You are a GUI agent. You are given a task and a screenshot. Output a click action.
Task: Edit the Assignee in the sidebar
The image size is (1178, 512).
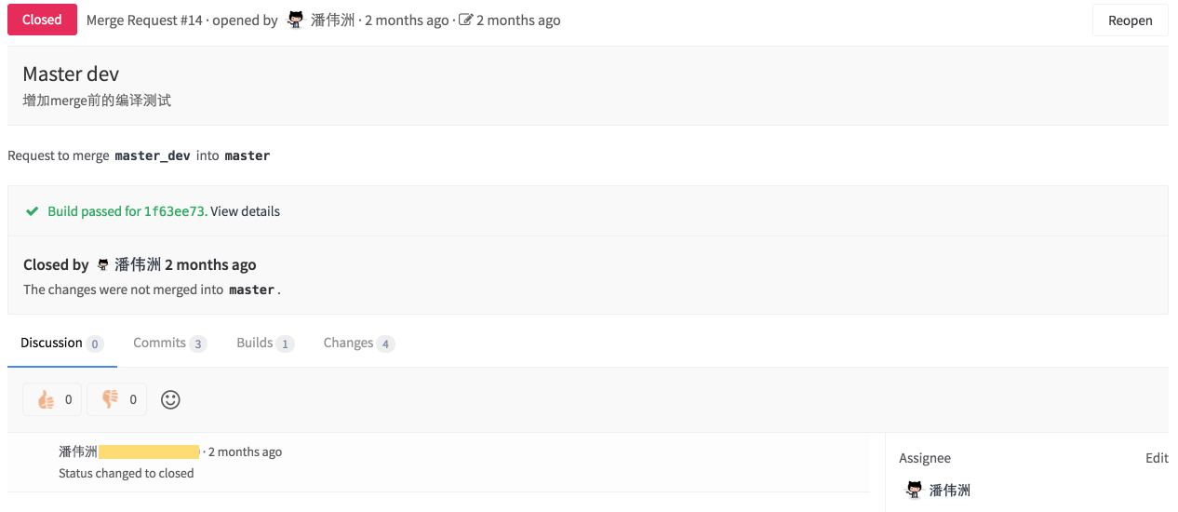(1156, 458)
